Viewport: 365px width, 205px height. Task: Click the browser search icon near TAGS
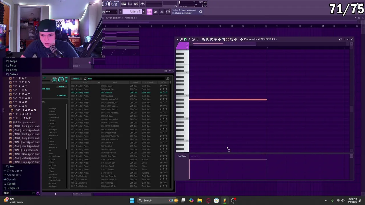38,193
